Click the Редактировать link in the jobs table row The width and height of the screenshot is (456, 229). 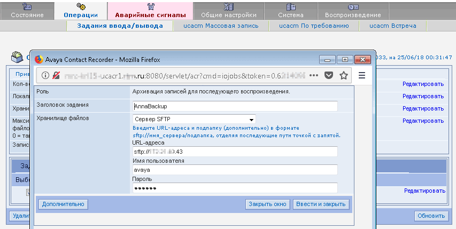424,191
